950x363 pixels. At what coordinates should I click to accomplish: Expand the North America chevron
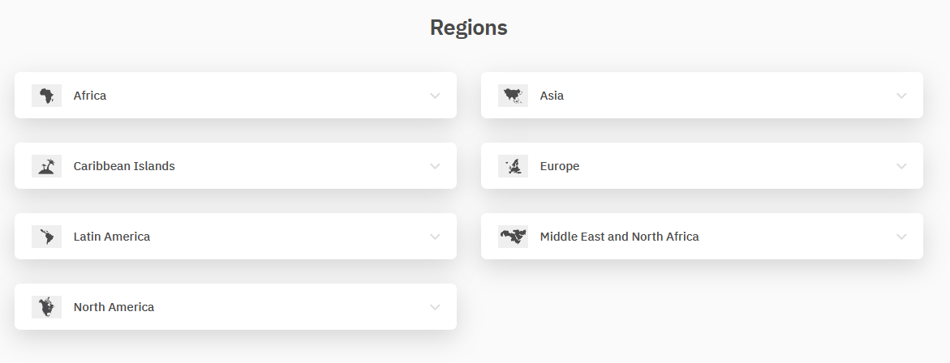(x=435, y=307)
